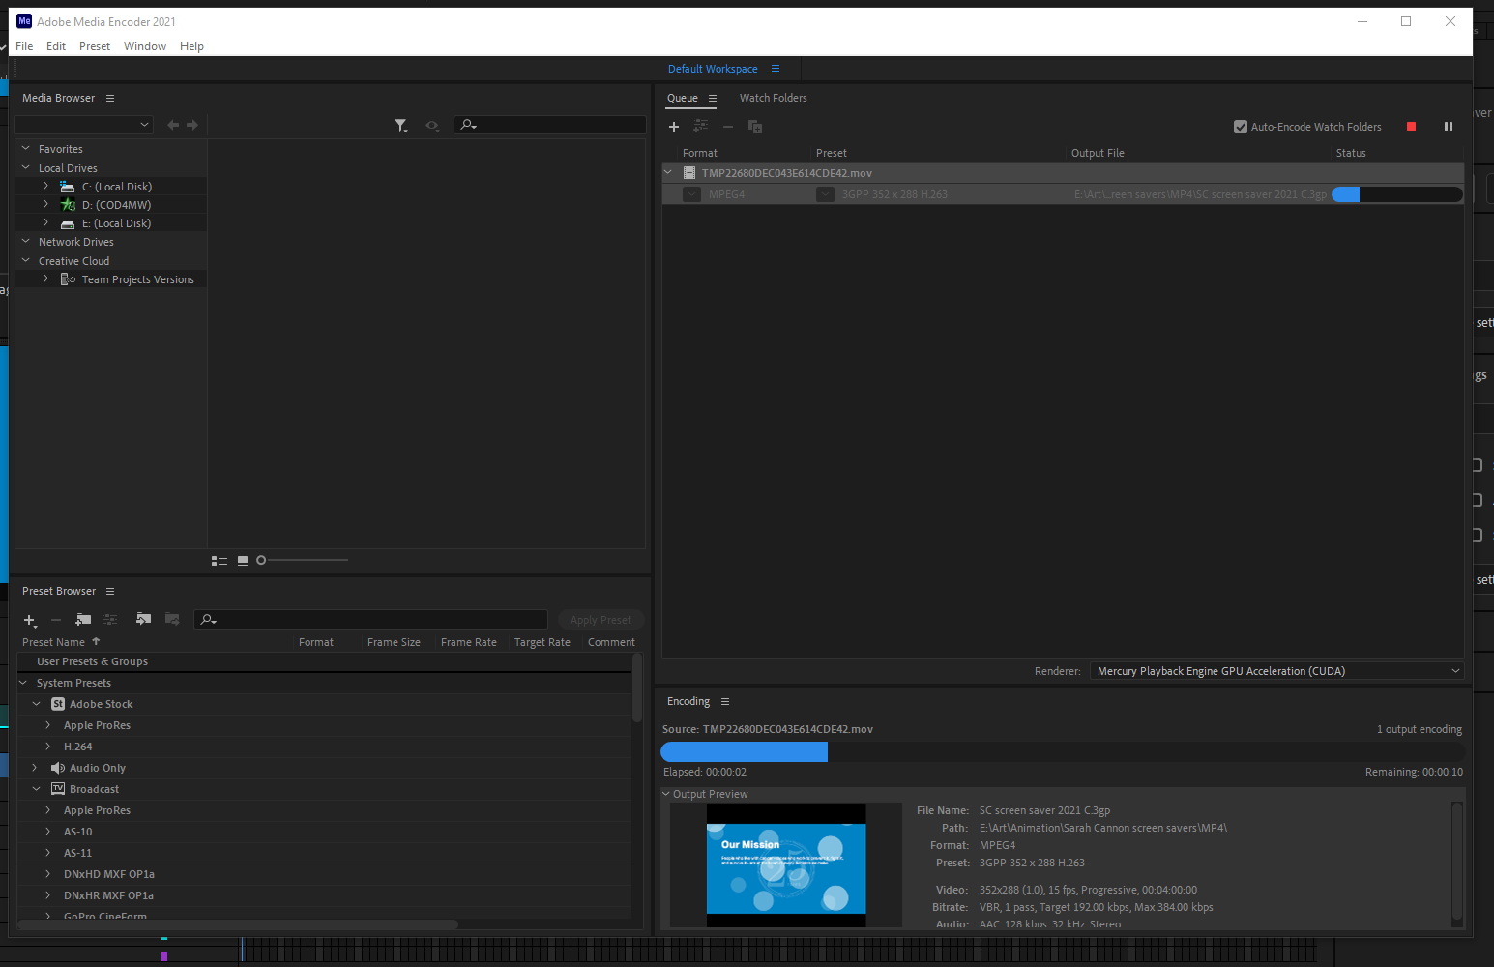
Task: Switch to the Watch Folders tab
Action: (x=773, y=98)
